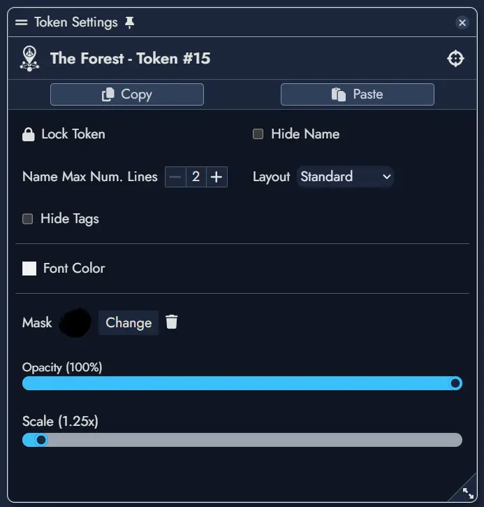Toggle the pin icon beside Token Settings
The image size is (484, 507).
click(x=129, y=22)
